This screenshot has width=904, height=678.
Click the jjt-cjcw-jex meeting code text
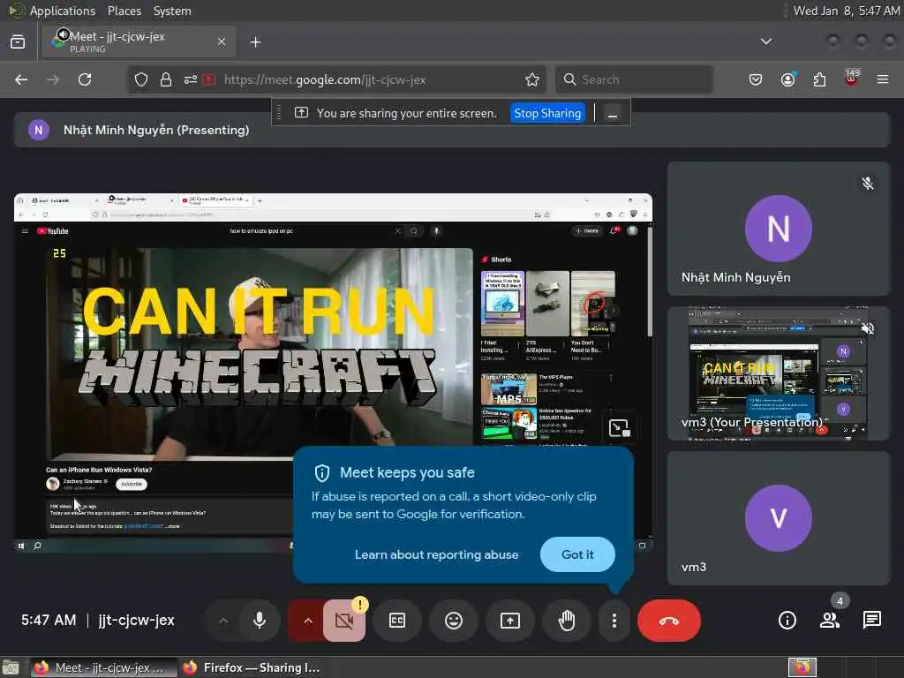(136, 621)
